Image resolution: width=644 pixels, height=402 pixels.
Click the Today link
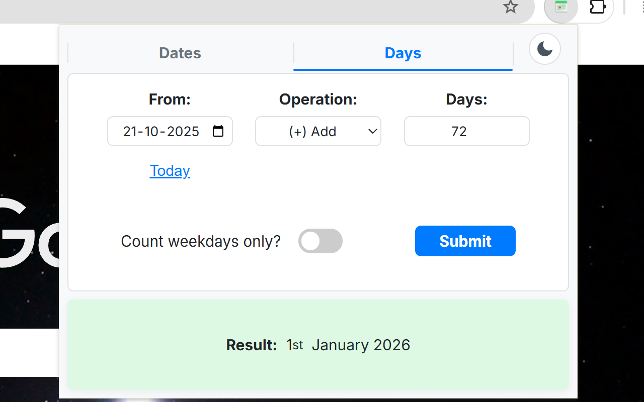pos(170,170)
